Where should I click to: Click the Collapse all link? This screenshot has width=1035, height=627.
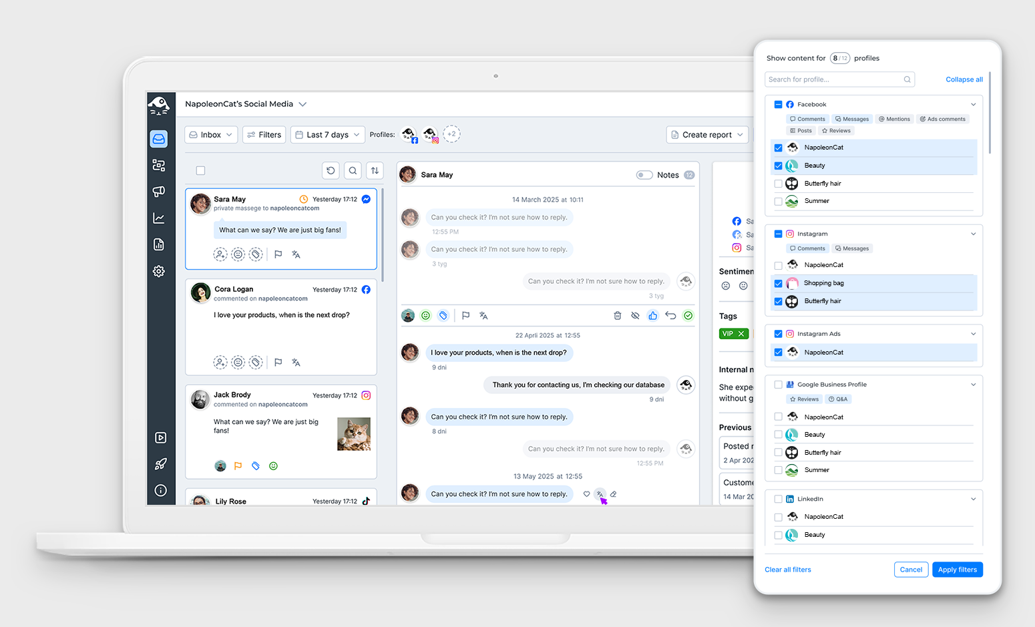click(x=964, y=79)
